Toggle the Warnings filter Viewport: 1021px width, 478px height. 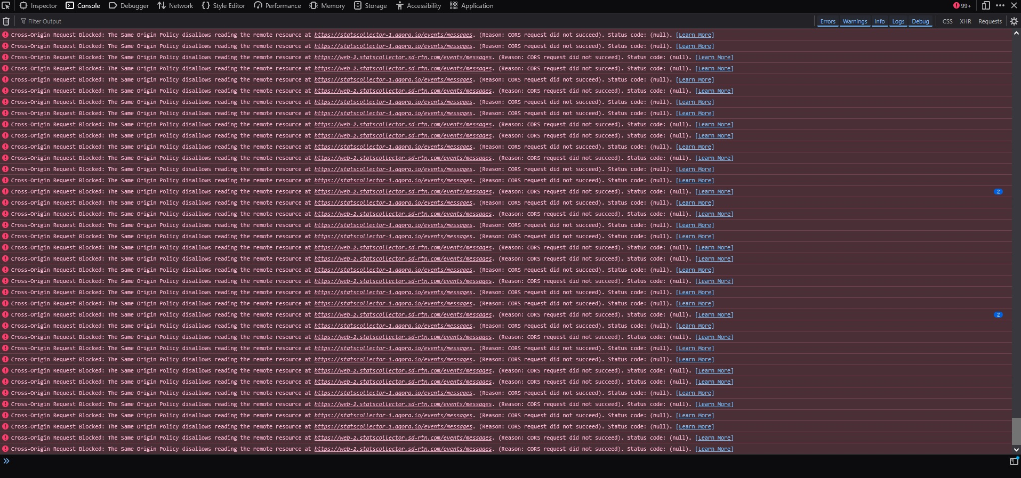(x=855, y=21)
